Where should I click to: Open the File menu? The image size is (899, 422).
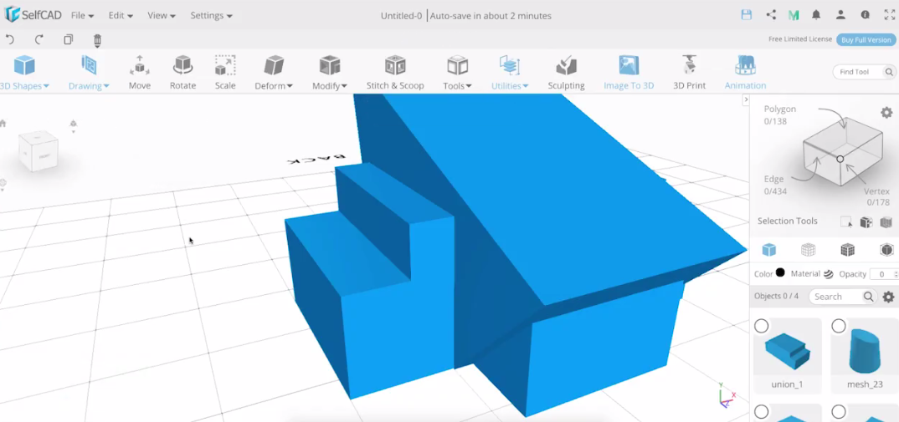pos(83,16)
